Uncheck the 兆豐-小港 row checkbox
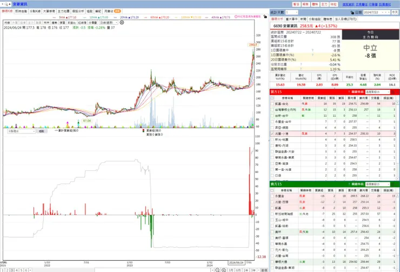 coord(272,134)
